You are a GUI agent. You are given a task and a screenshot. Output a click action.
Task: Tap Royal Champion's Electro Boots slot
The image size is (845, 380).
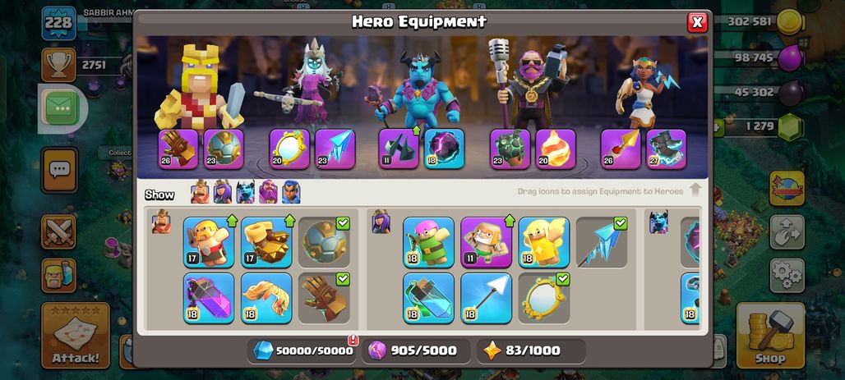[666, 149]
